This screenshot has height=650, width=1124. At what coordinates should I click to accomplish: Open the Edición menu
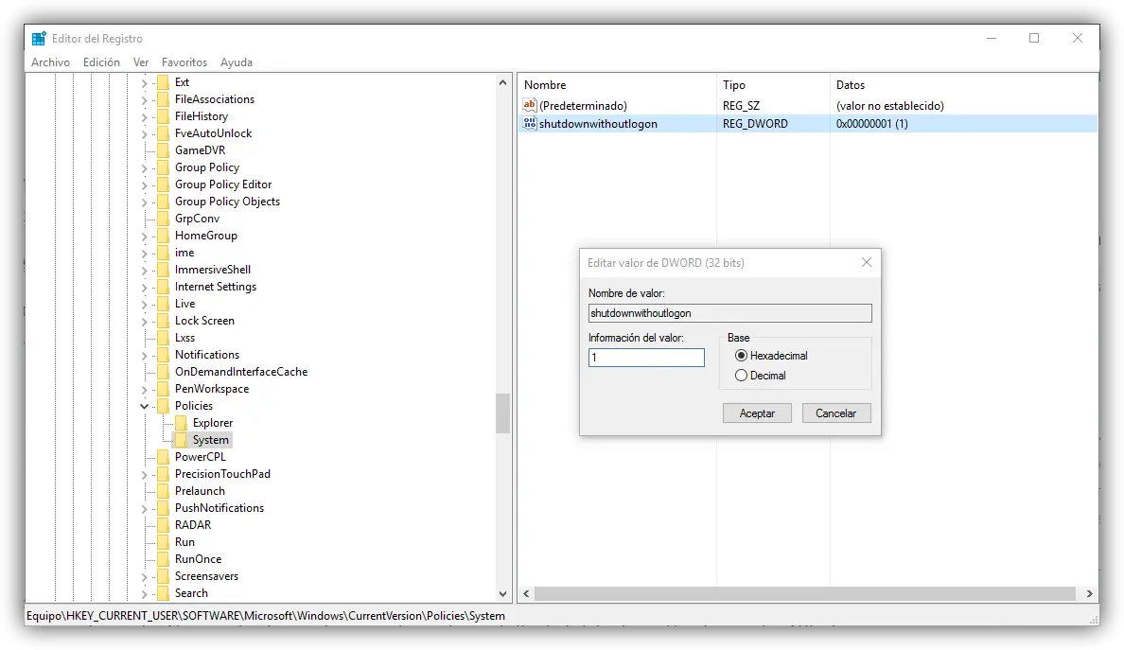[x=101, y=62]
